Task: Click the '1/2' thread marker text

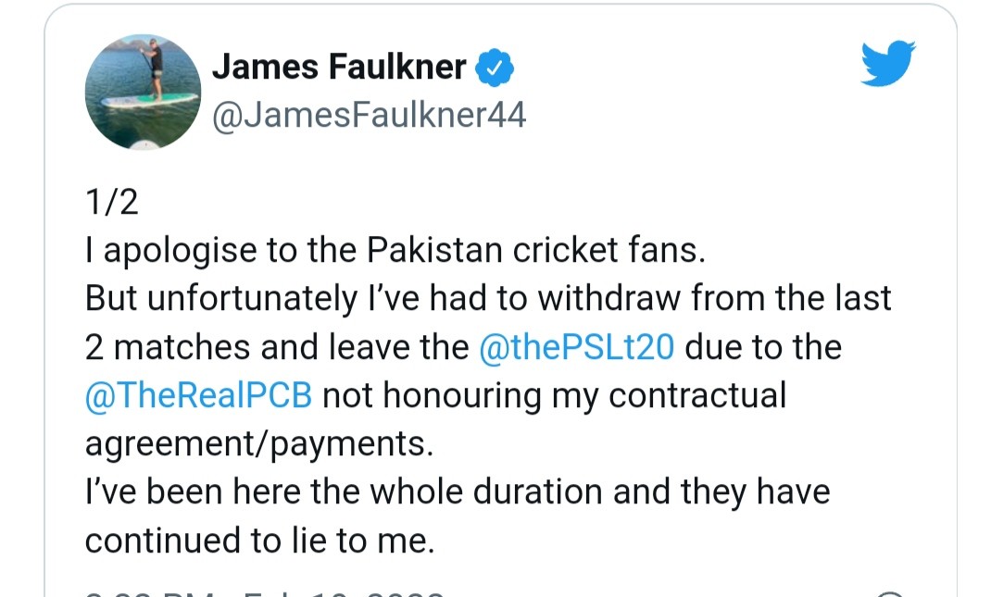Action: coord(112,202)
